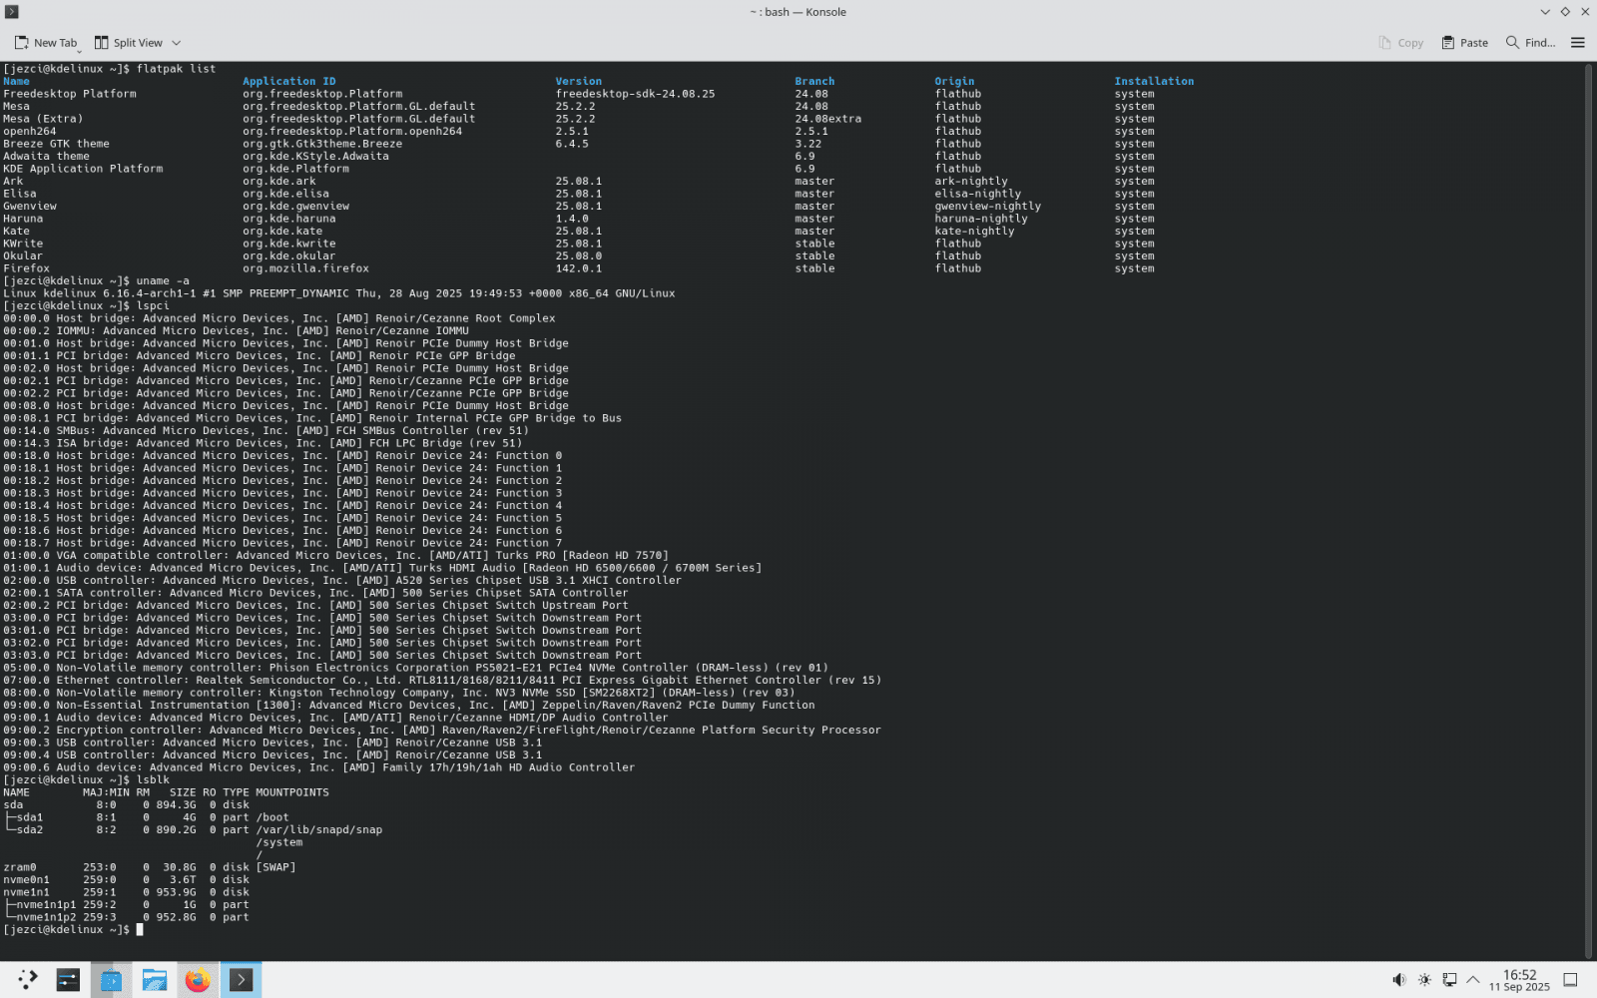
Task: Show hidden system tray icons
Action: [1473, 980]
